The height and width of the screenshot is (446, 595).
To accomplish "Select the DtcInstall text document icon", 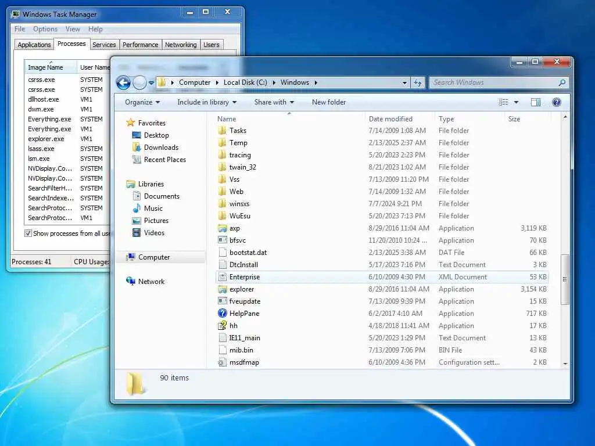I will click(223, 265).
